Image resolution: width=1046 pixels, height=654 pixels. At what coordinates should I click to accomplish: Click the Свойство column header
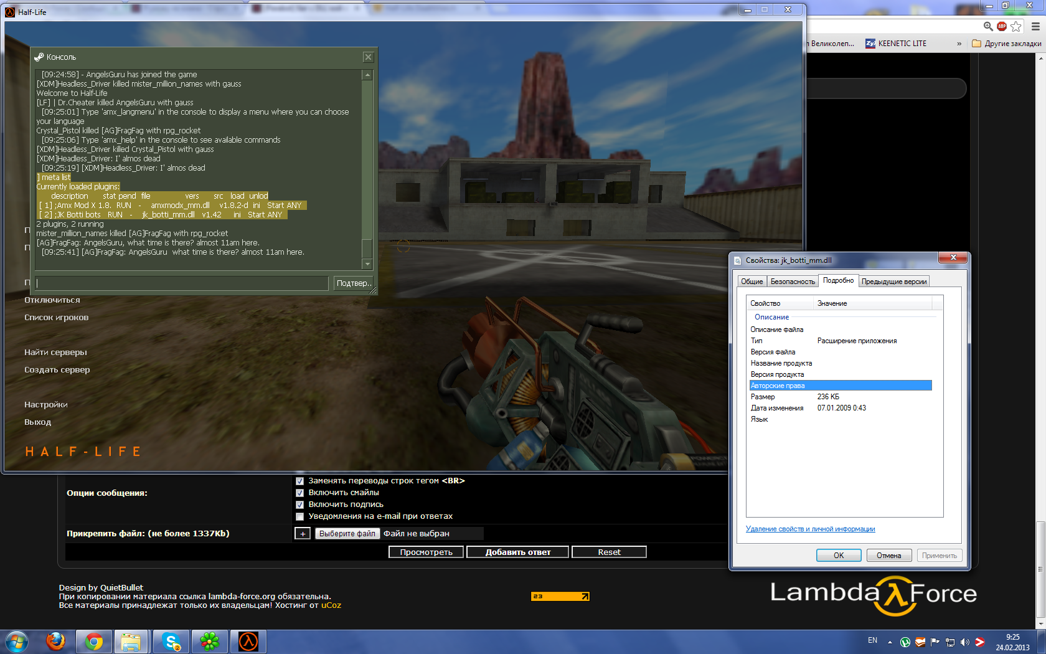click(780, 303)
